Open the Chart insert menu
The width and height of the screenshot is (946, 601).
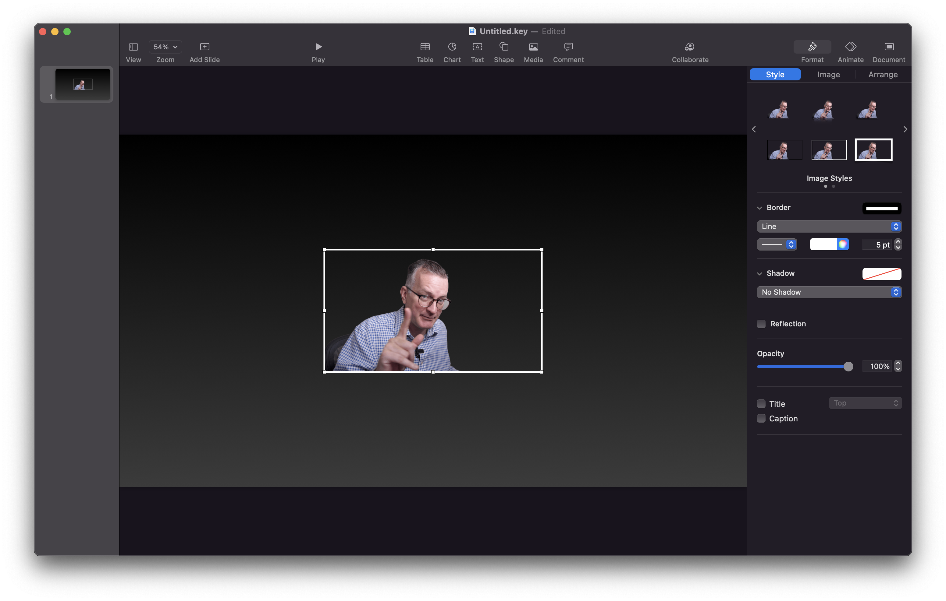(x=452, y=47)
